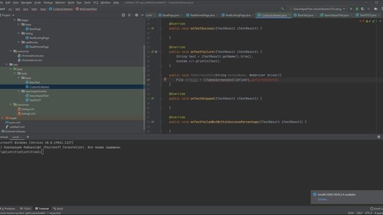Click override gutter icon beside onTestSkipped

[153, 99]
